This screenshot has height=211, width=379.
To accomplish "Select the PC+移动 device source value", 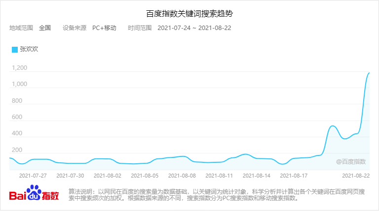I will [x=104, y=28].
